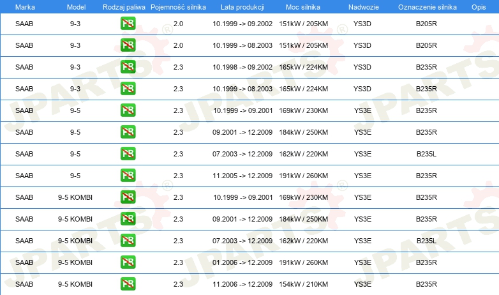Click petrol icon for 9-3 2.0 ending 09.2002
Screen dimensions: 499x295
128,23
